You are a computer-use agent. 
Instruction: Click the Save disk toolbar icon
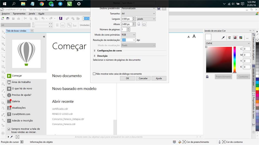click(x=13, y=18)
